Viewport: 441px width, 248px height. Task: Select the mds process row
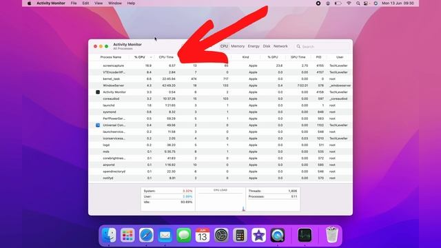pyautogui.click(x=220, y=152)
